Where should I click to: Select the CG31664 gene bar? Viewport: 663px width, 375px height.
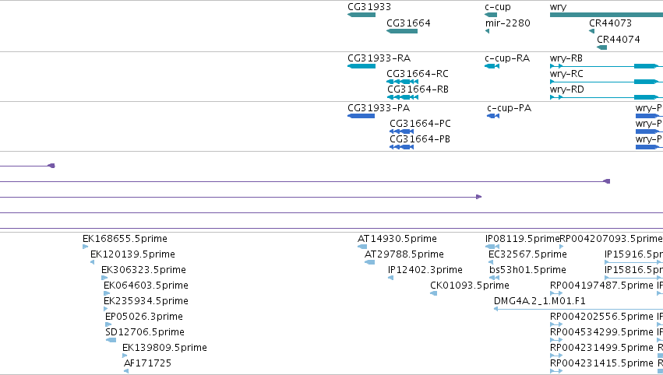point(402,31)
